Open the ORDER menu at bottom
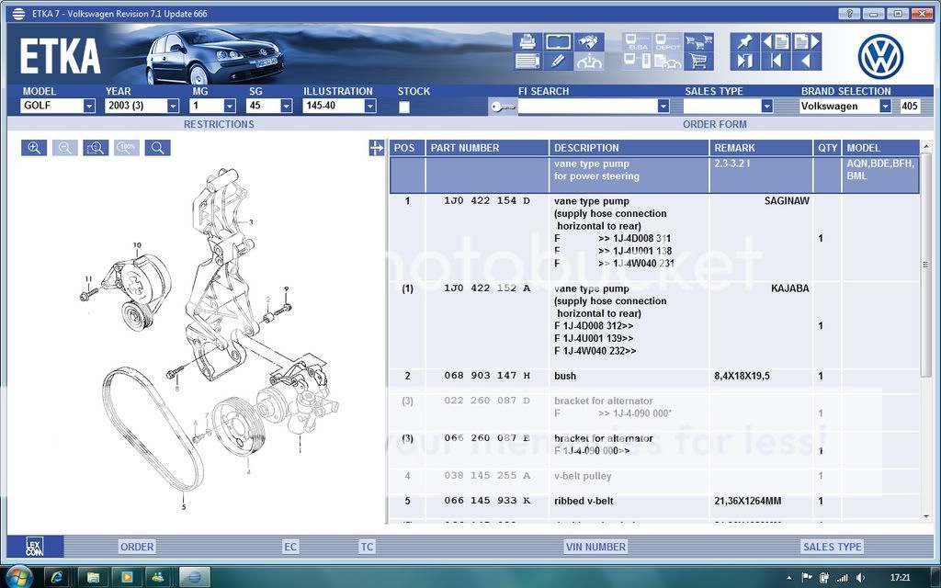The height and width of the screenshot is (588, 941). 136,546
